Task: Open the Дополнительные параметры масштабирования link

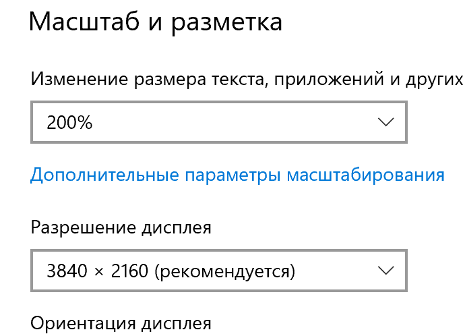Action: (237, 175)
